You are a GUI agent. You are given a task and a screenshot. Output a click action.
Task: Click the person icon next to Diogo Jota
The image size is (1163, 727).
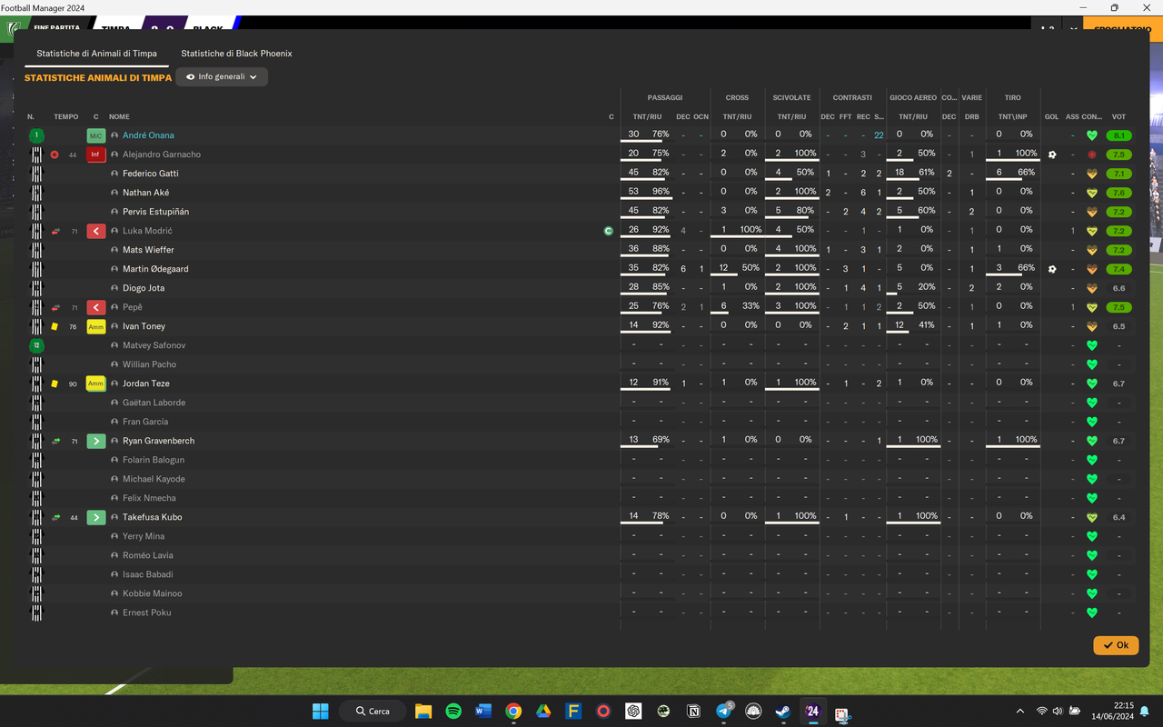tap(114, 288)
